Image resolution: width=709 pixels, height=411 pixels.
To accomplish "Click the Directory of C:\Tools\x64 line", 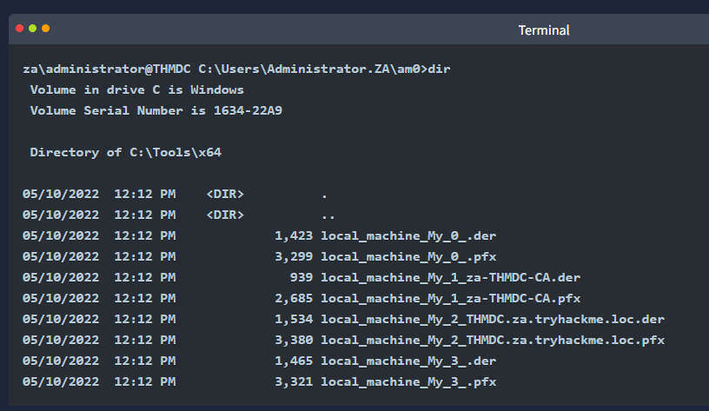I will [x=126, y=152].
